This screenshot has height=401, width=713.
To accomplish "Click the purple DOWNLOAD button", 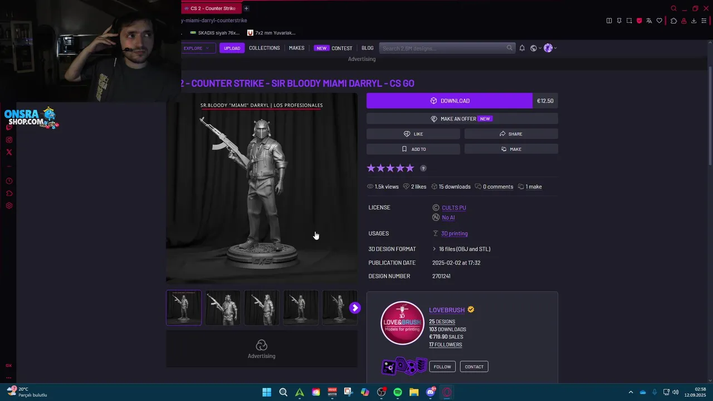I will [450, 101].
